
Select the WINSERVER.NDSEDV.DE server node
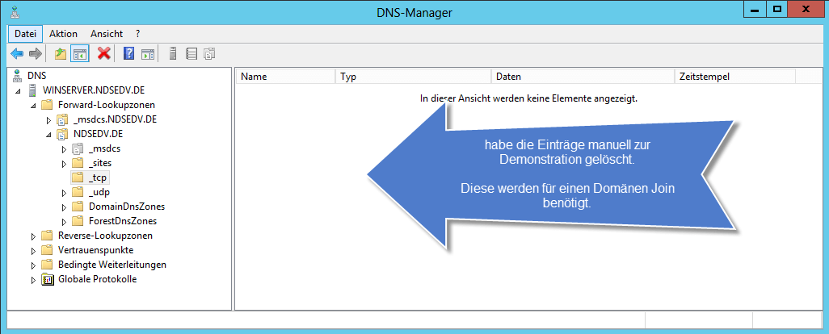tap(93, 90)
